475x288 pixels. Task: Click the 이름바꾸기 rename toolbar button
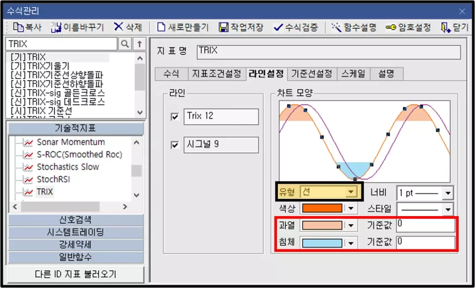[x=77, y=27]
